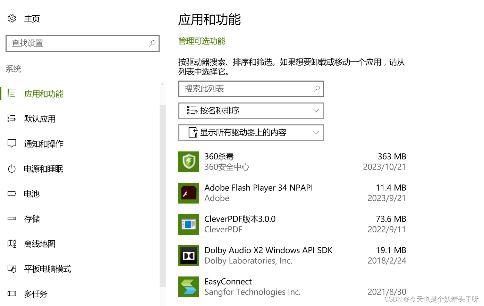Click the 系统 section heading
This screenshot has height=306, width=484.
pos(14,69)
